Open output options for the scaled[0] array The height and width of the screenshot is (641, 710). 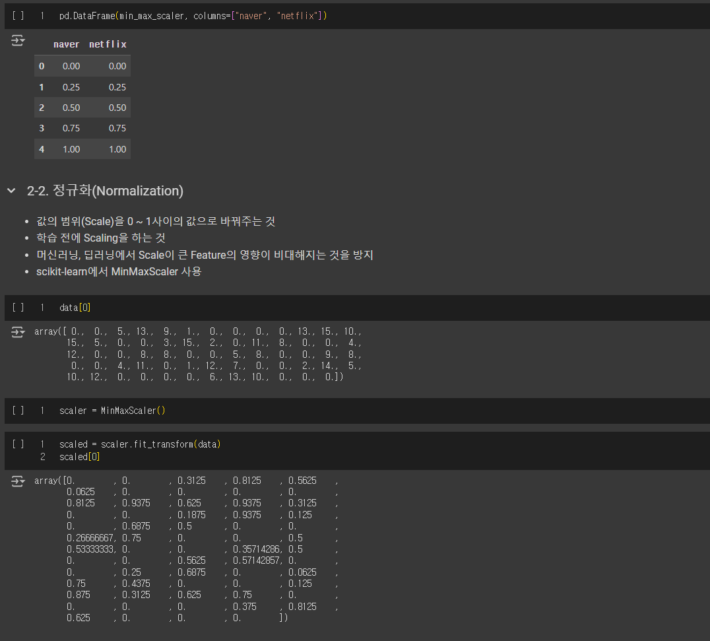(18, 481)
